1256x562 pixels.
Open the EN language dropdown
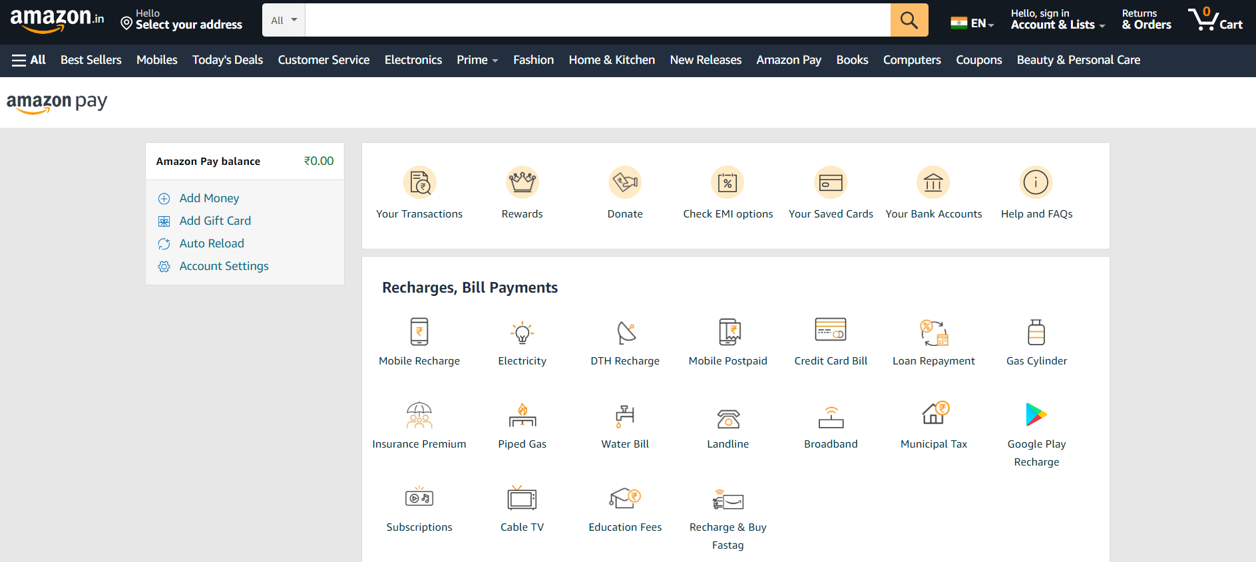(x=972, y=23)
